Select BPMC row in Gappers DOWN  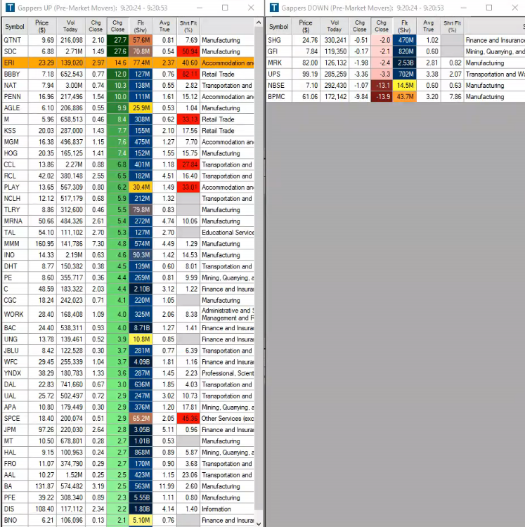[x=396, y=97]
